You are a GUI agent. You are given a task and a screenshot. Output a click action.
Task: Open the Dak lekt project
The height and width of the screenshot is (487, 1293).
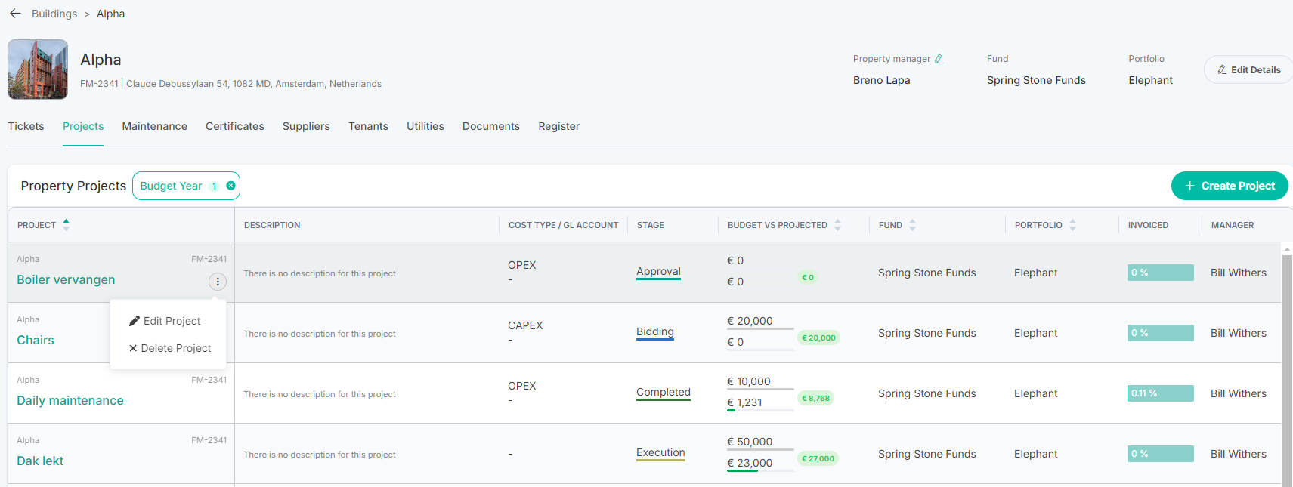(x=40, y=461)
